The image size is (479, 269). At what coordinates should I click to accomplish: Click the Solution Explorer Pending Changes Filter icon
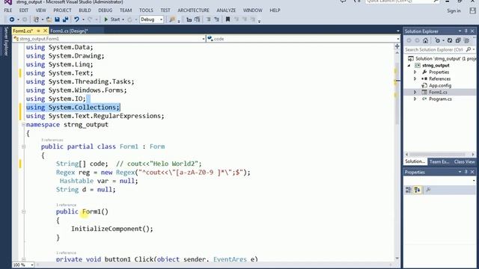[x=438, y=40]
